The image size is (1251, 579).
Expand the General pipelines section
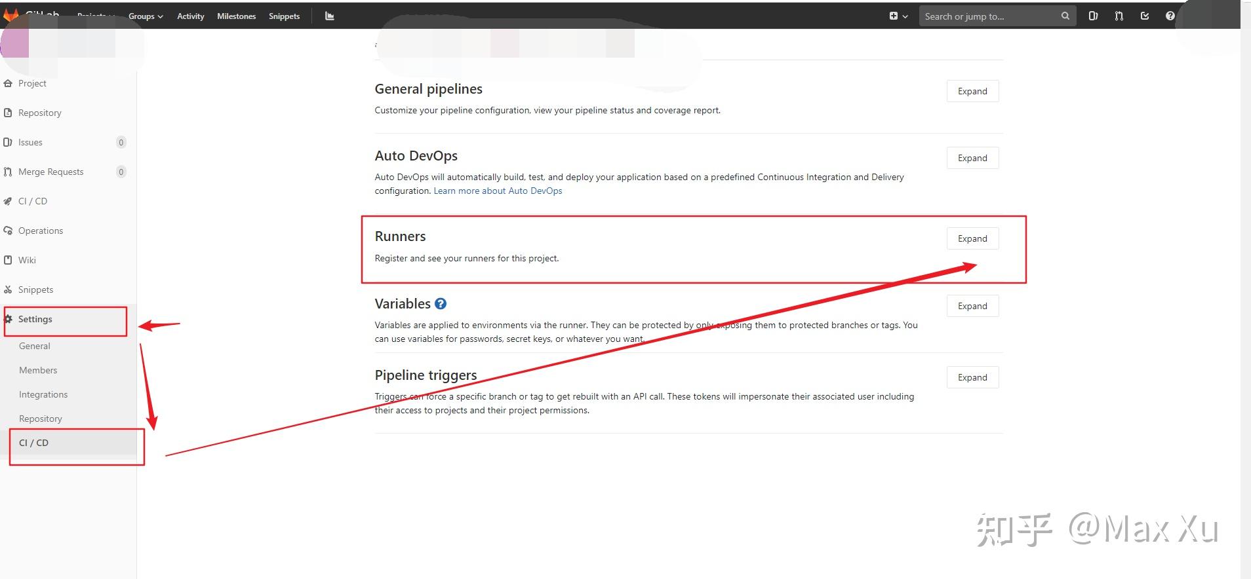(972, 91)
